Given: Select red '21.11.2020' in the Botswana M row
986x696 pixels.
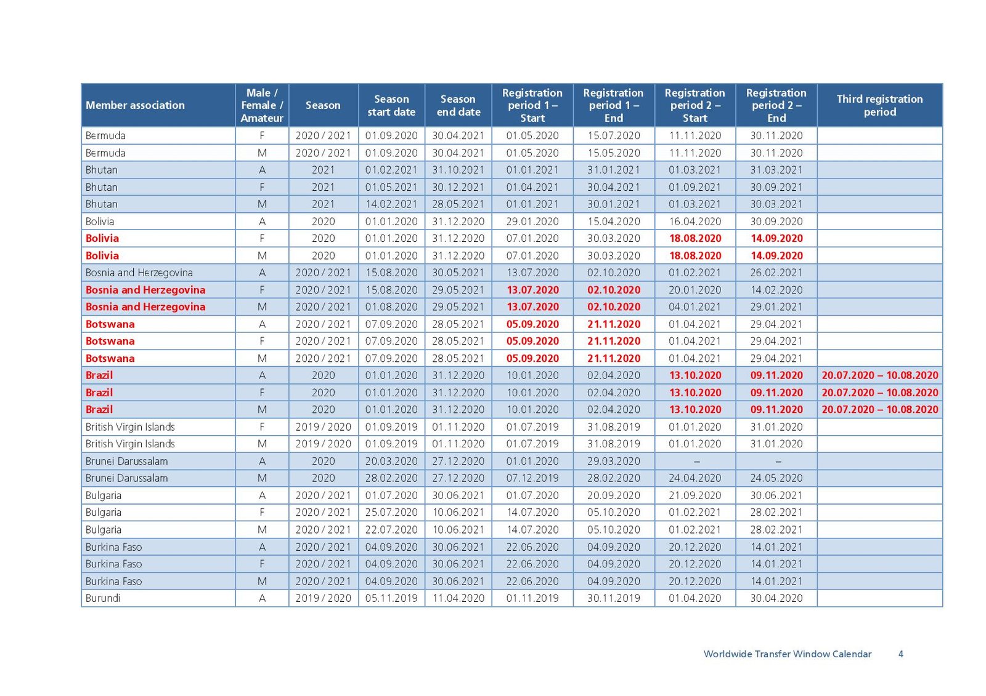Looking at the screenshot, I should (614, 359).
